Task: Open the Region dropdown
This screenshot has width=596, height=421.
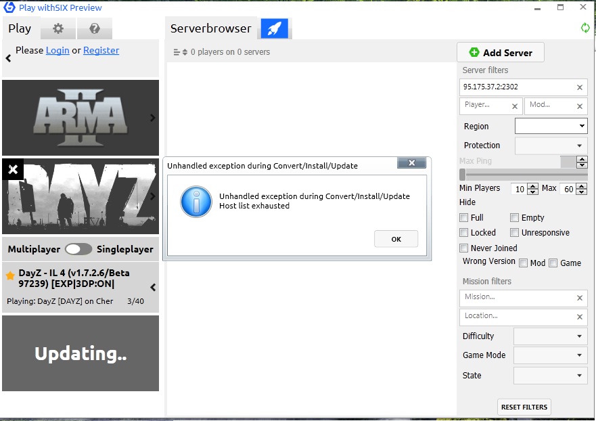Action: pyautogui.click(x=551, y=126)
